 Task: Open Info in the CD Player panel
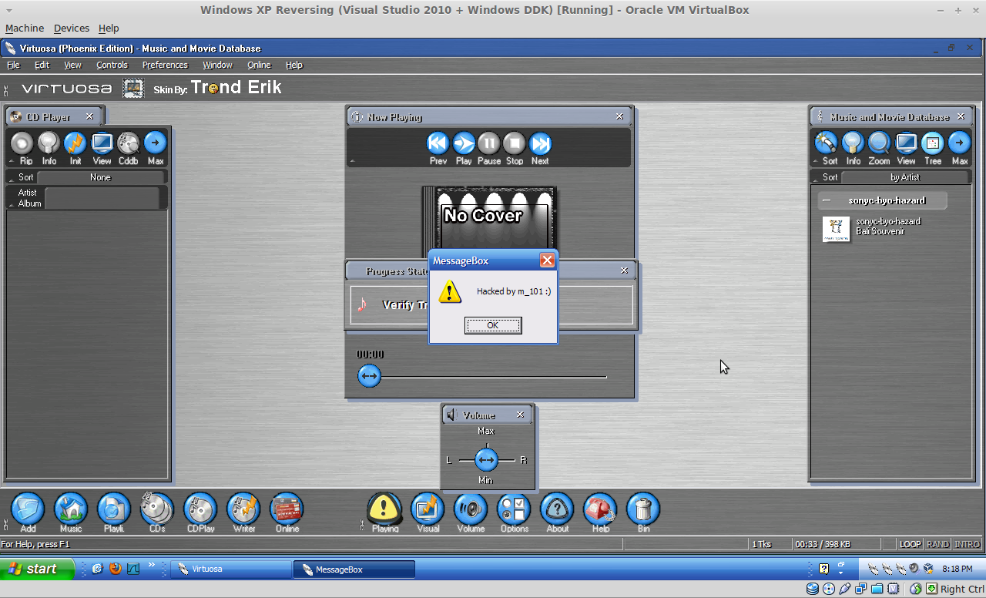pyautogui.click(x=49, y=143)
